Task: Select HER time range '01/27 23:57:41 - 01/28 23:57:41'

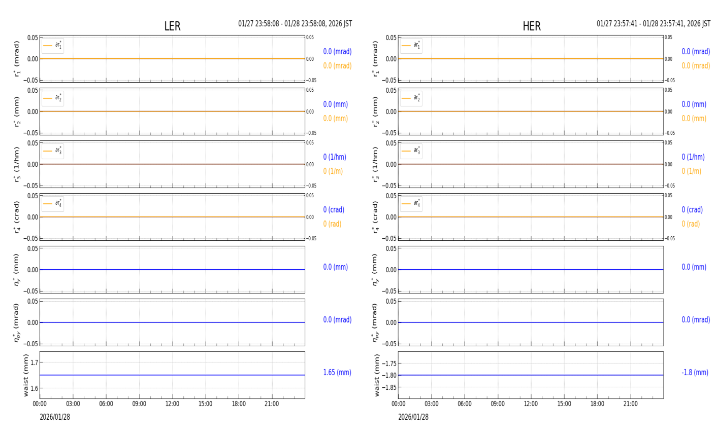Action: tap(654, 24)
